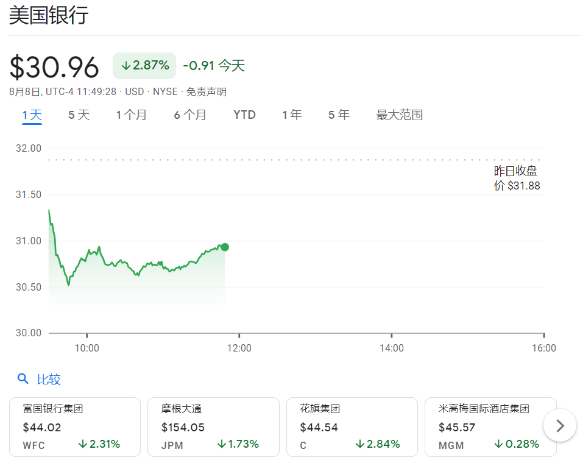Open the 米高梅国际酒店集团 MGM card
The image size is (580, 463).
tap(490, 426)
